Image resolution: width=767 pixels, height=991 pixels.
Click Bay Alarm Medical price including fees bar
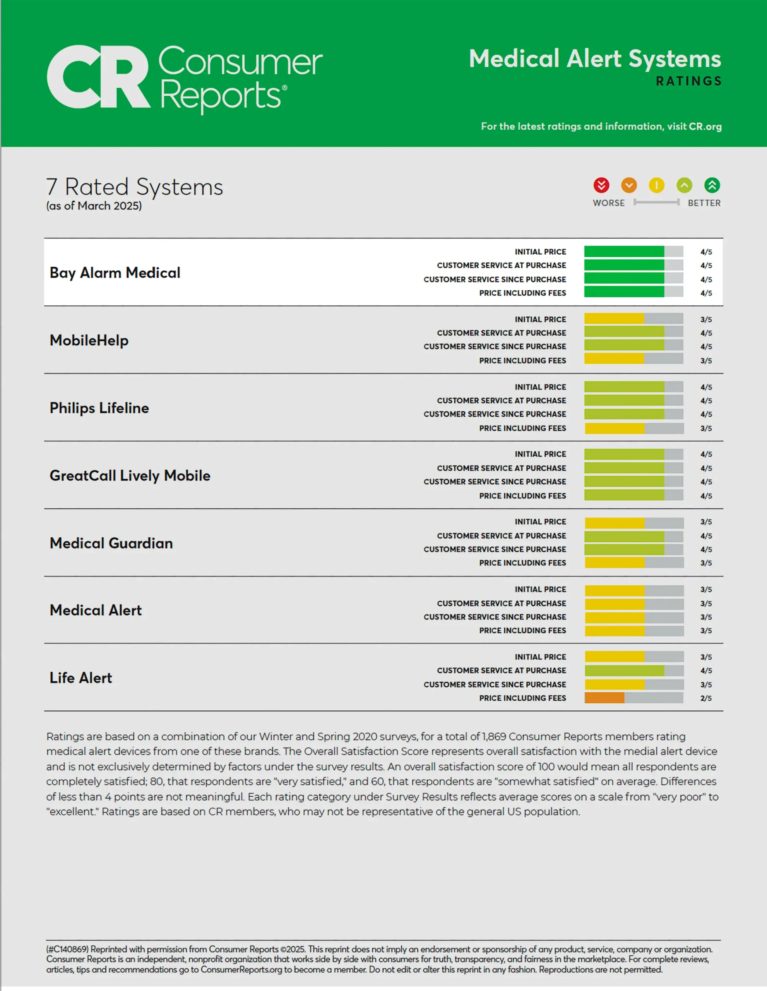[633, 292]
